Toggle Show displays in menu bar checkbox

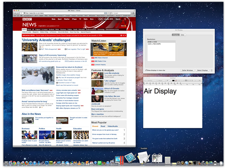146,70
